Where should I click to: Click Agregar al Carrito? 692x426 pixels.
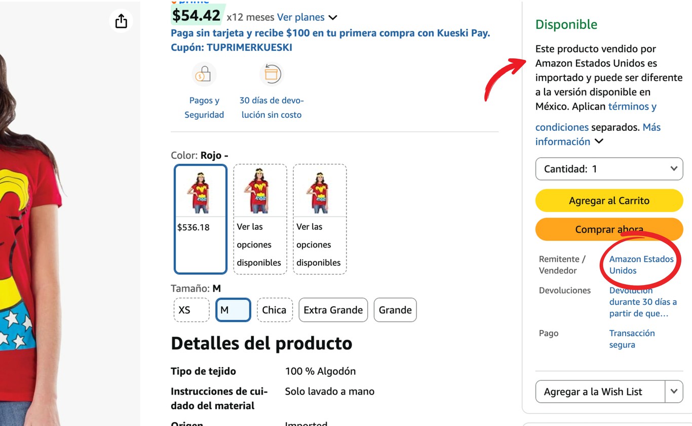[x=608, y=200]
